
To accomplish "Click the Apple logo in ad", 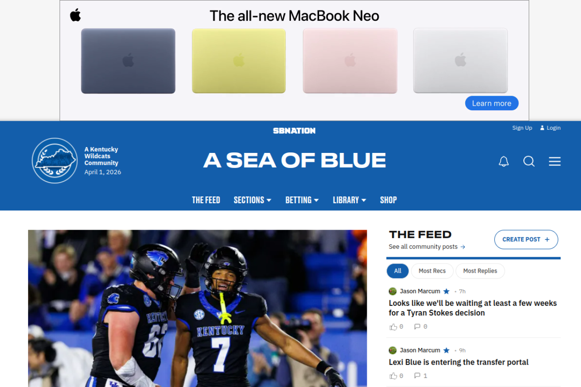I will (75, 15).
